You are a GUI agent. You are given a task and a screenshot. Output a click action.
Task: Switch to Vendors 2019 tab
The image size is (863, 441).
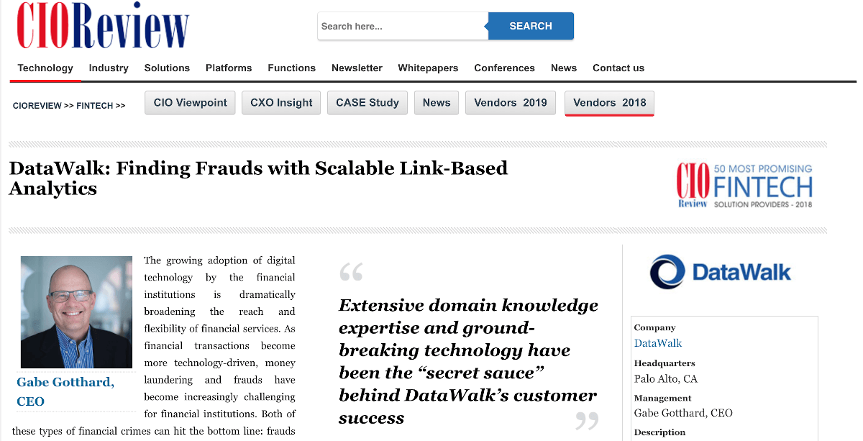(x=511, y=103)
